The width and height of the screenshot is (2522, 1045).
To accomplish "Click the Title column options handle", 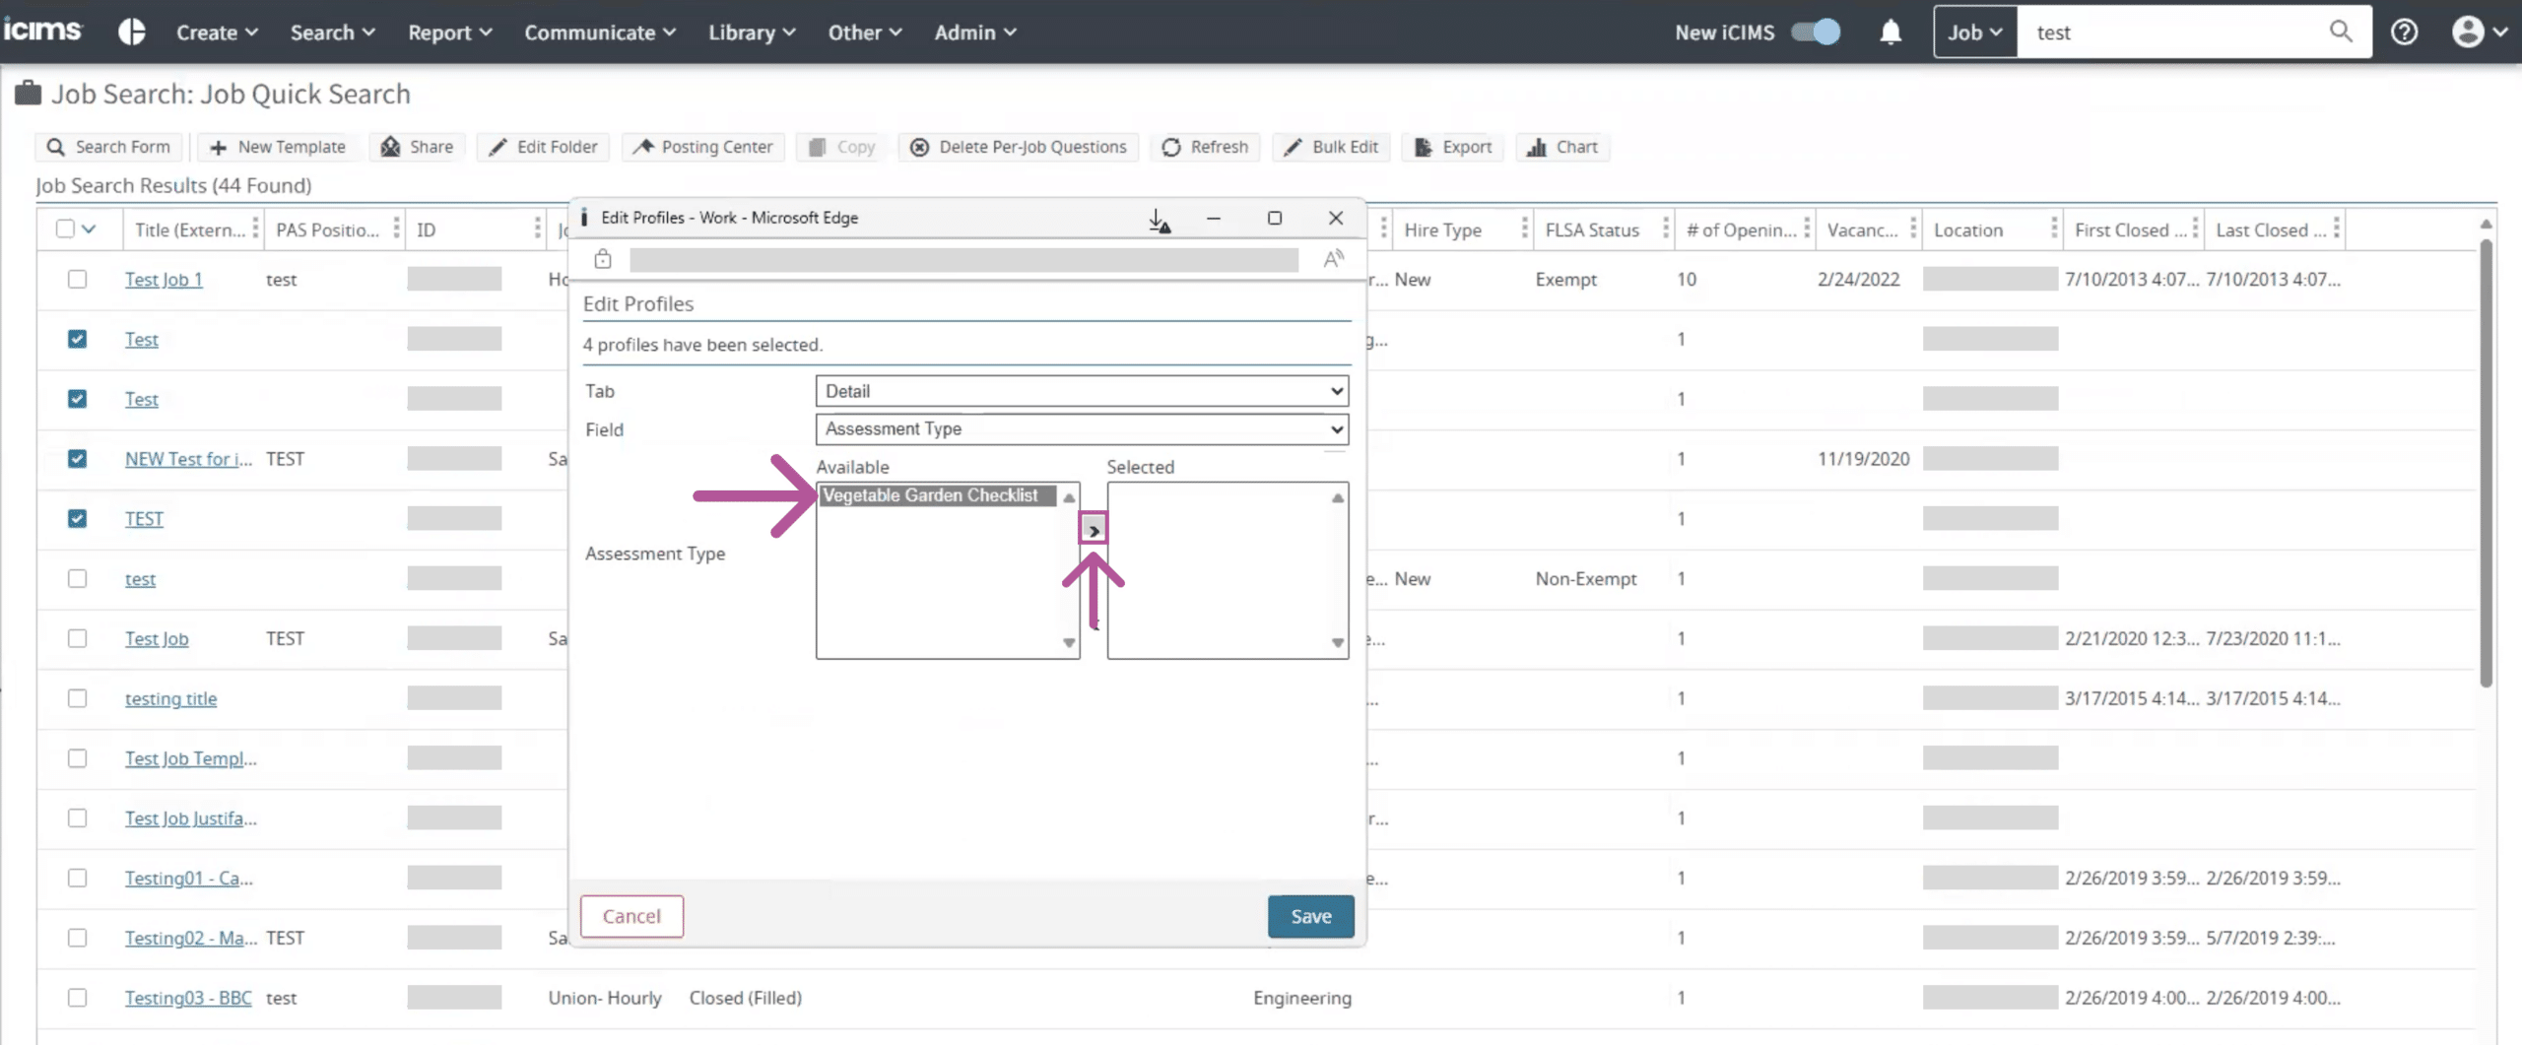I will point(255,229).
